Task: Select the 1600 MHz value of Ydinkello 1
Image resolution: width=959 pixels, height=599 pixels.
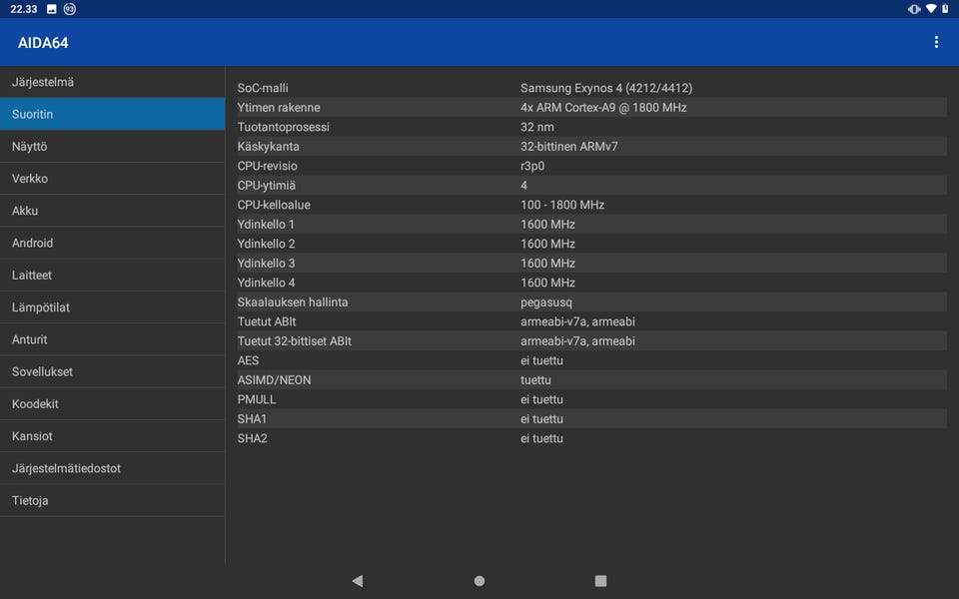Action: [547, 225]
